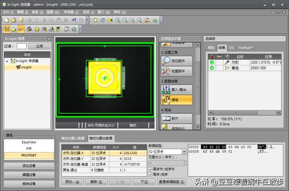Click the 重置数据类型 button
The image size is (289, 191).
coord(172,182)
